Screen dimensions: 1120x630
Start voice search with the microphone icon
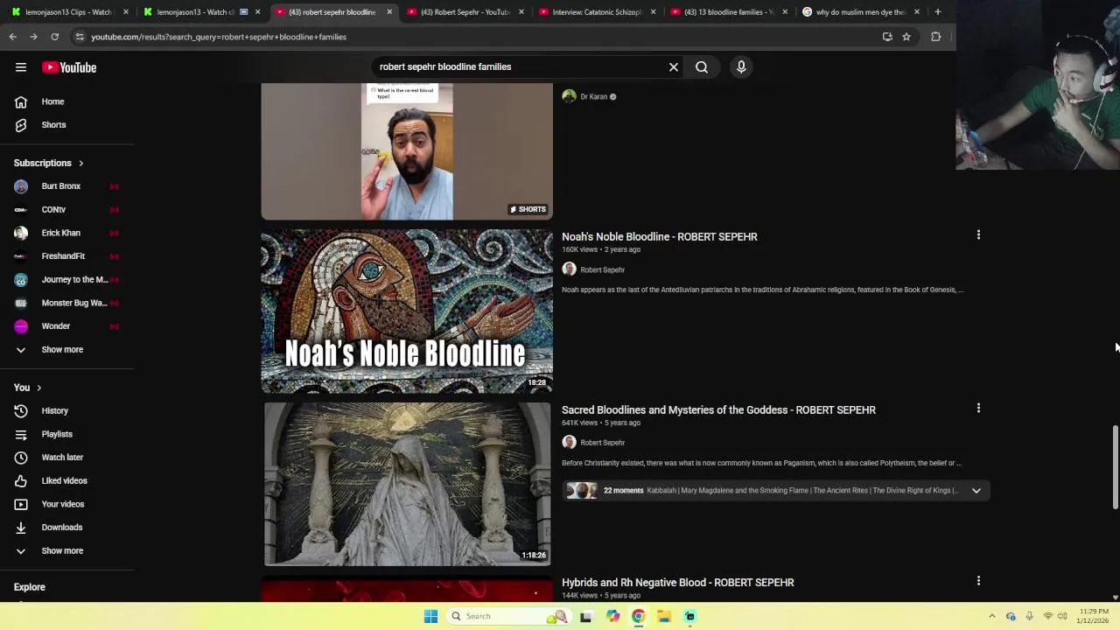pyautogui.click(x=741, y=66)
